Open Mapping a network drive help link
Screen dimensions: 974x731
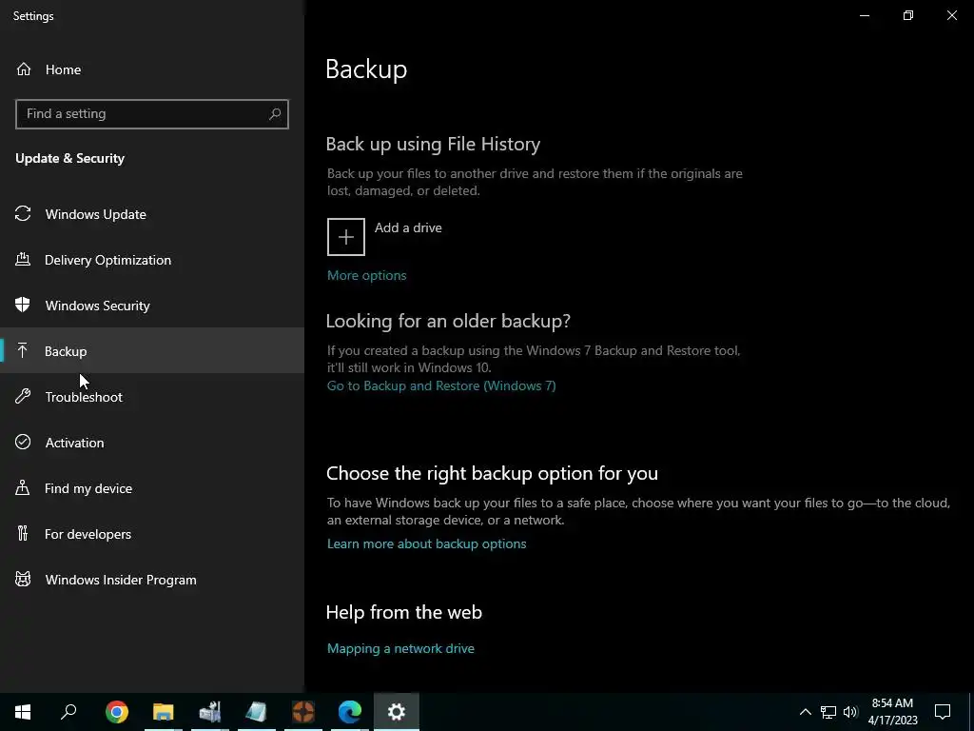[x=400, y=647]
